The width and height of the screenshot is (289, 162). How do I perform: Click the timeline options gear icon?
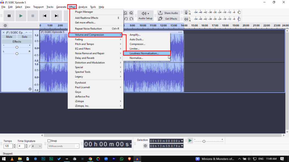(x=5, y=25)
